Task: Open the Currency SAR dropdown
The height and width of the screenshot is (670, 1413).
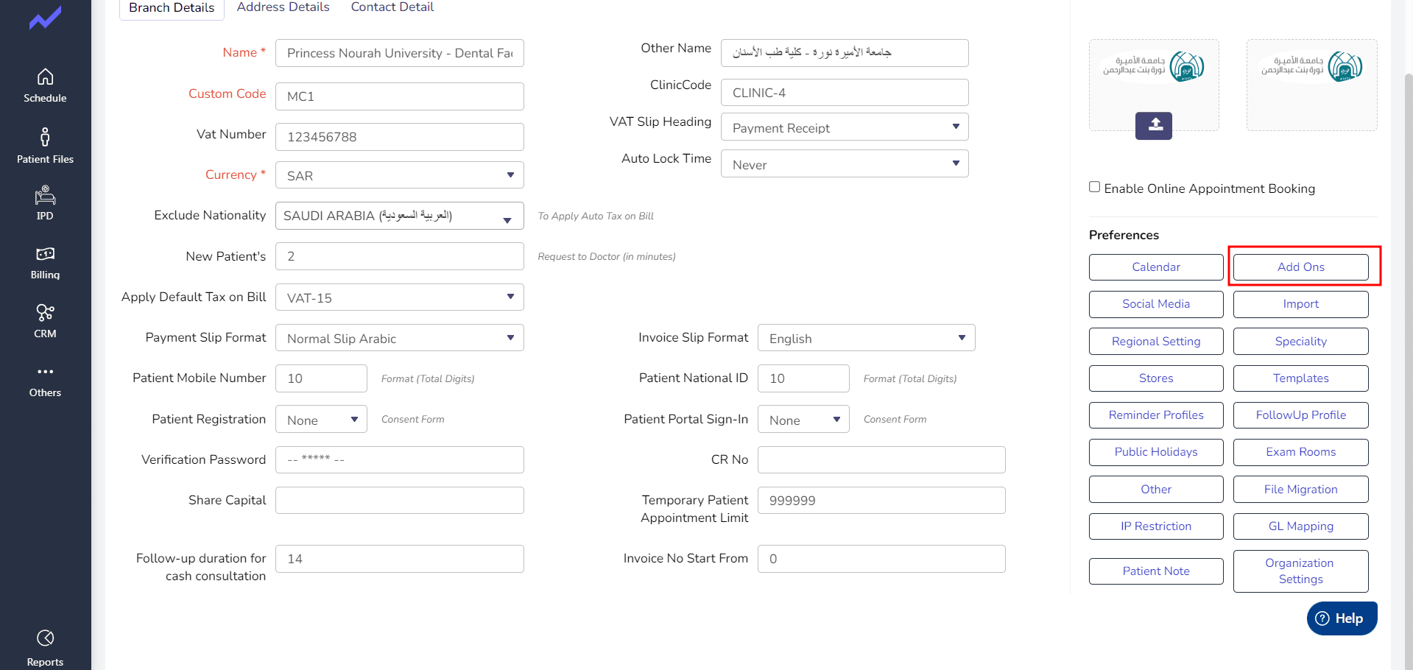Action: pyautogui.click(x=399, y=175)
